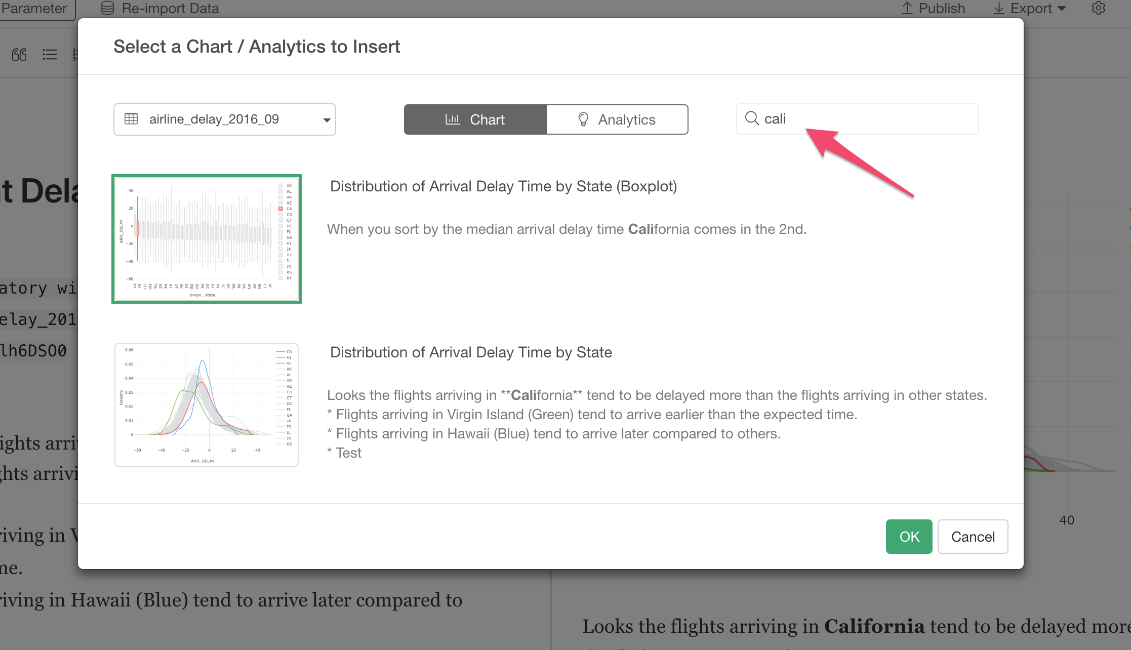This screenshot has height=650, width=1131.
Task: Click the Re-import Data database icon
Action: tap(107, 9)
